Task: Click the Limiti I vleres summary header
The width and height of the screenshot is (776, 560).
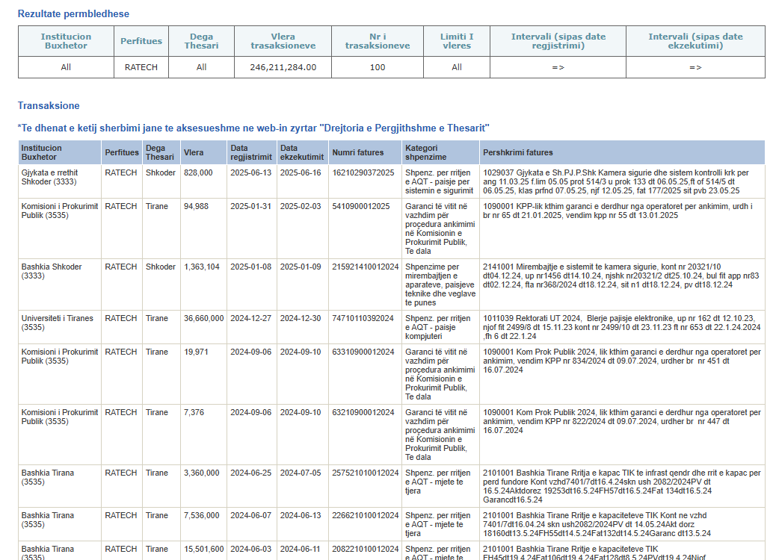Action: (457, 41)
